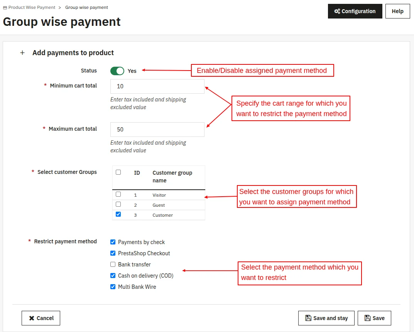Focus the Minimum cart total field

pos(157,86)
